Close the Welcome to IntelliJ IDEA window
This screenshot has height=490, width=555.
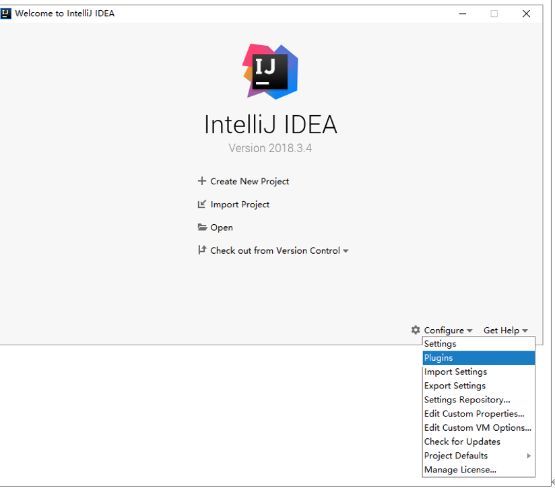pyautogui.click(x=526, y=13)
